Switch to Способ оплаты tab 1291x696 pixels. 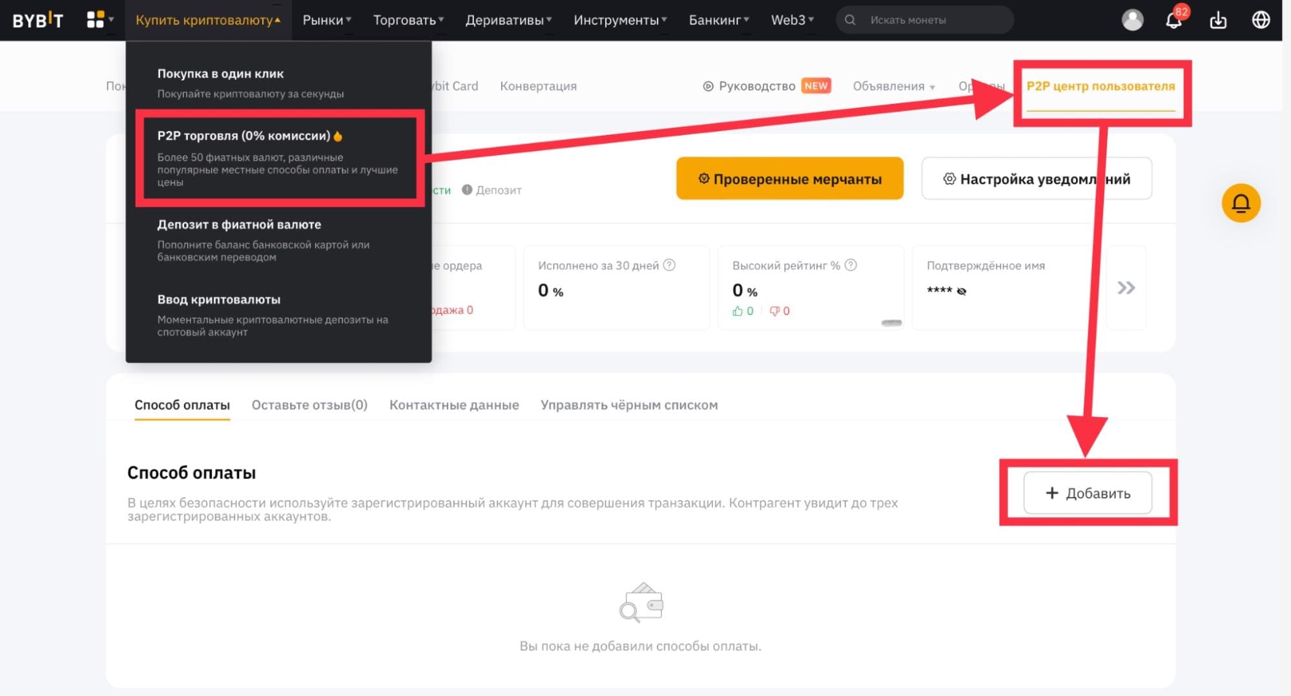point(182,405)
